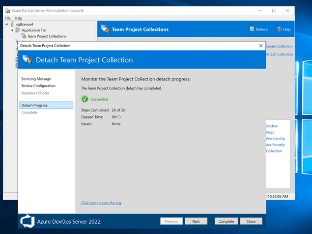
Task: Open the File menu
Action: (8, 18)
